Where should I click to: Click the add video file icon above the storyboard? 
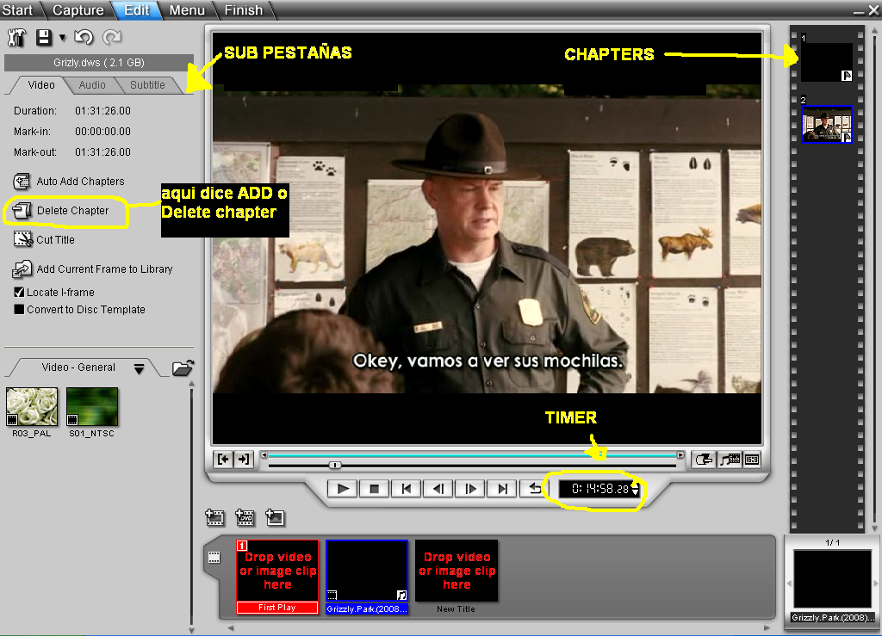pyautogui.click(x=214, y=517)
